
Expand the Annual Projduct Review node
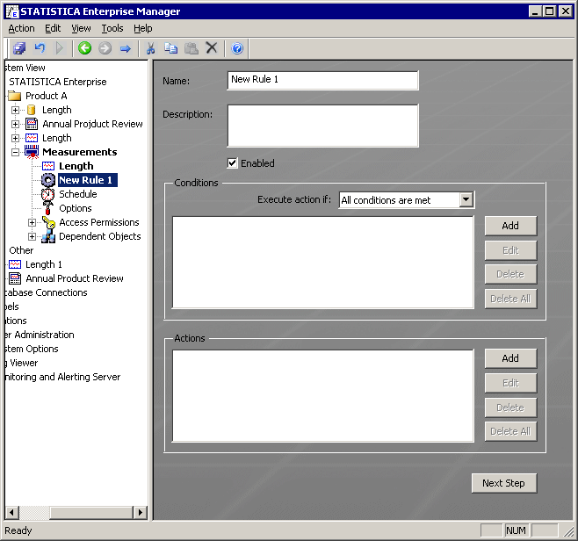(15, 124)
